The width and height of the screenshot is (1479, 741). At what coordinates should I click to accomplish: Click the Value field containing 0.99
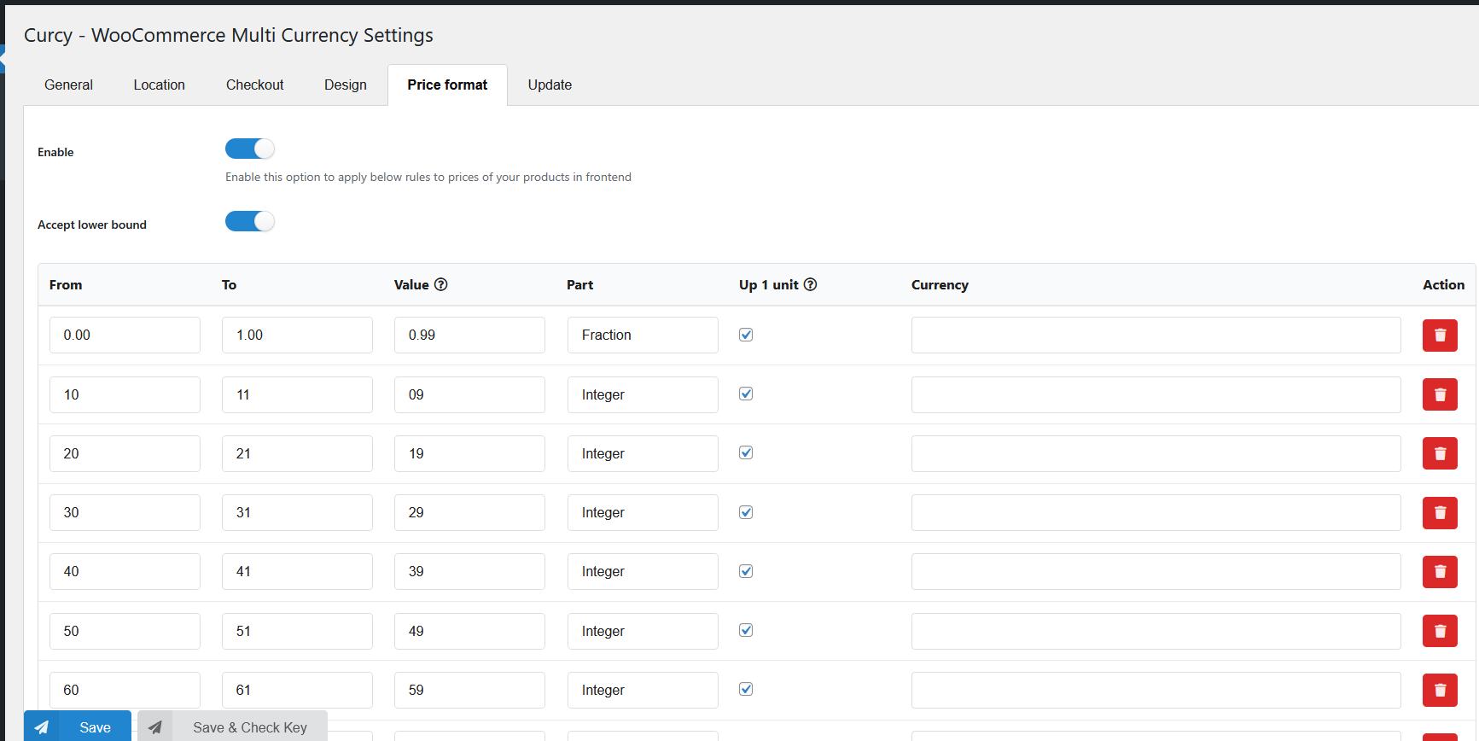click(x=469, y=335)
